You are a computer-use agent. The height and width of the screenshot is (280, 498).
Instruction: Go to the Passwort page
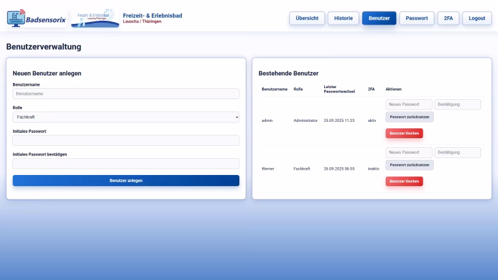pyautogui.click(x=416, y=18)
